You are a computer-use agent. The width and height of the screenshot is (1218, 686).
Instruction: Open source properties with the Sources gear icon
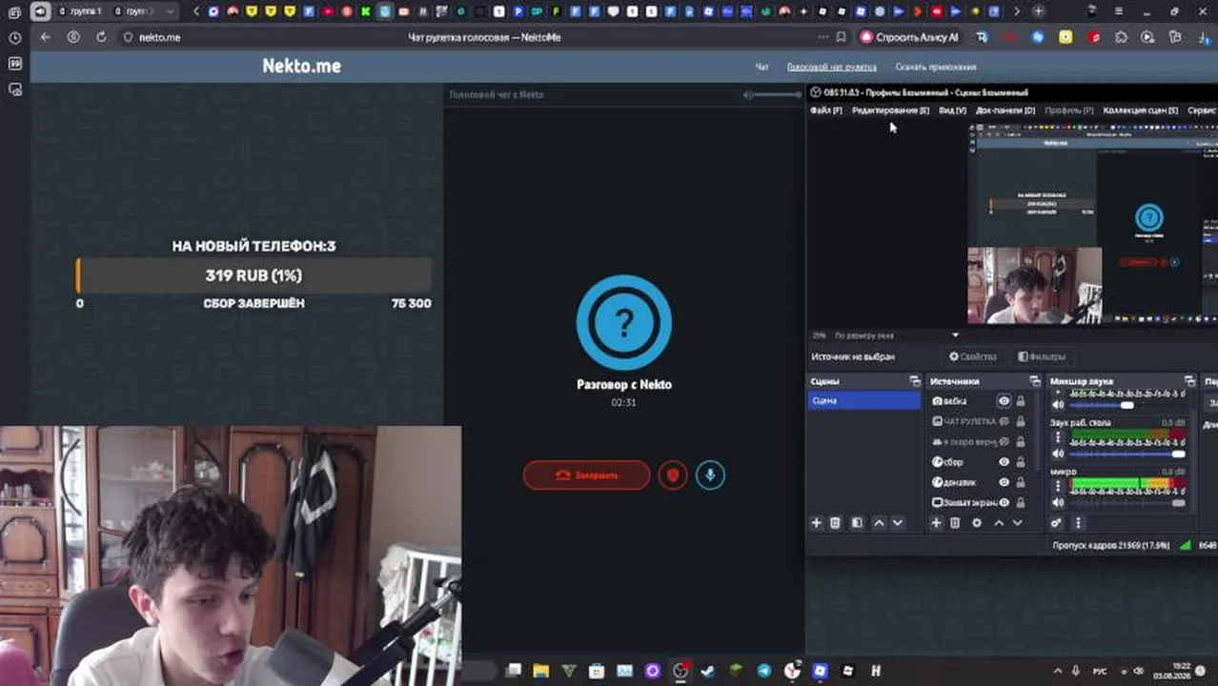click(x=977, y=523)
